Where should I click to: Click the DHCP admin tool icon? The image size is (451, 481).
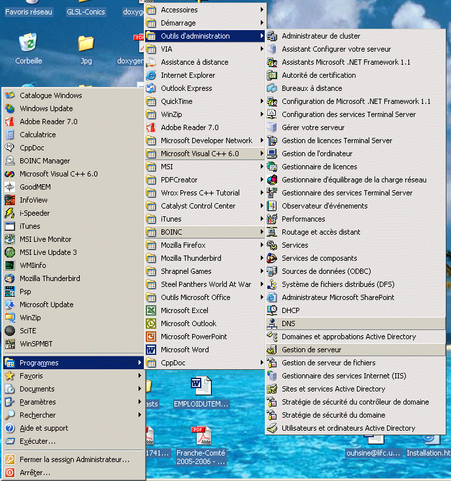pos(272,310)
